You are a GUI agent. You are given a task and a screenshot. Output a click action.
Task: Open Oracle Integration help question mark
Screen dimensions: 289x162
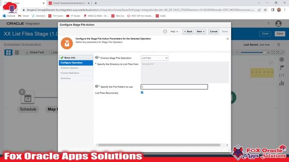click(x=268, y=23)
